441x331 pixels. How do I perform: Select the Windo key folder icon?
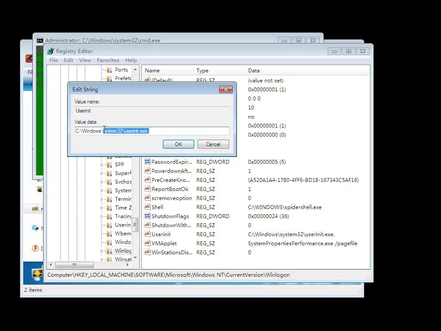[x=109, y=242]
